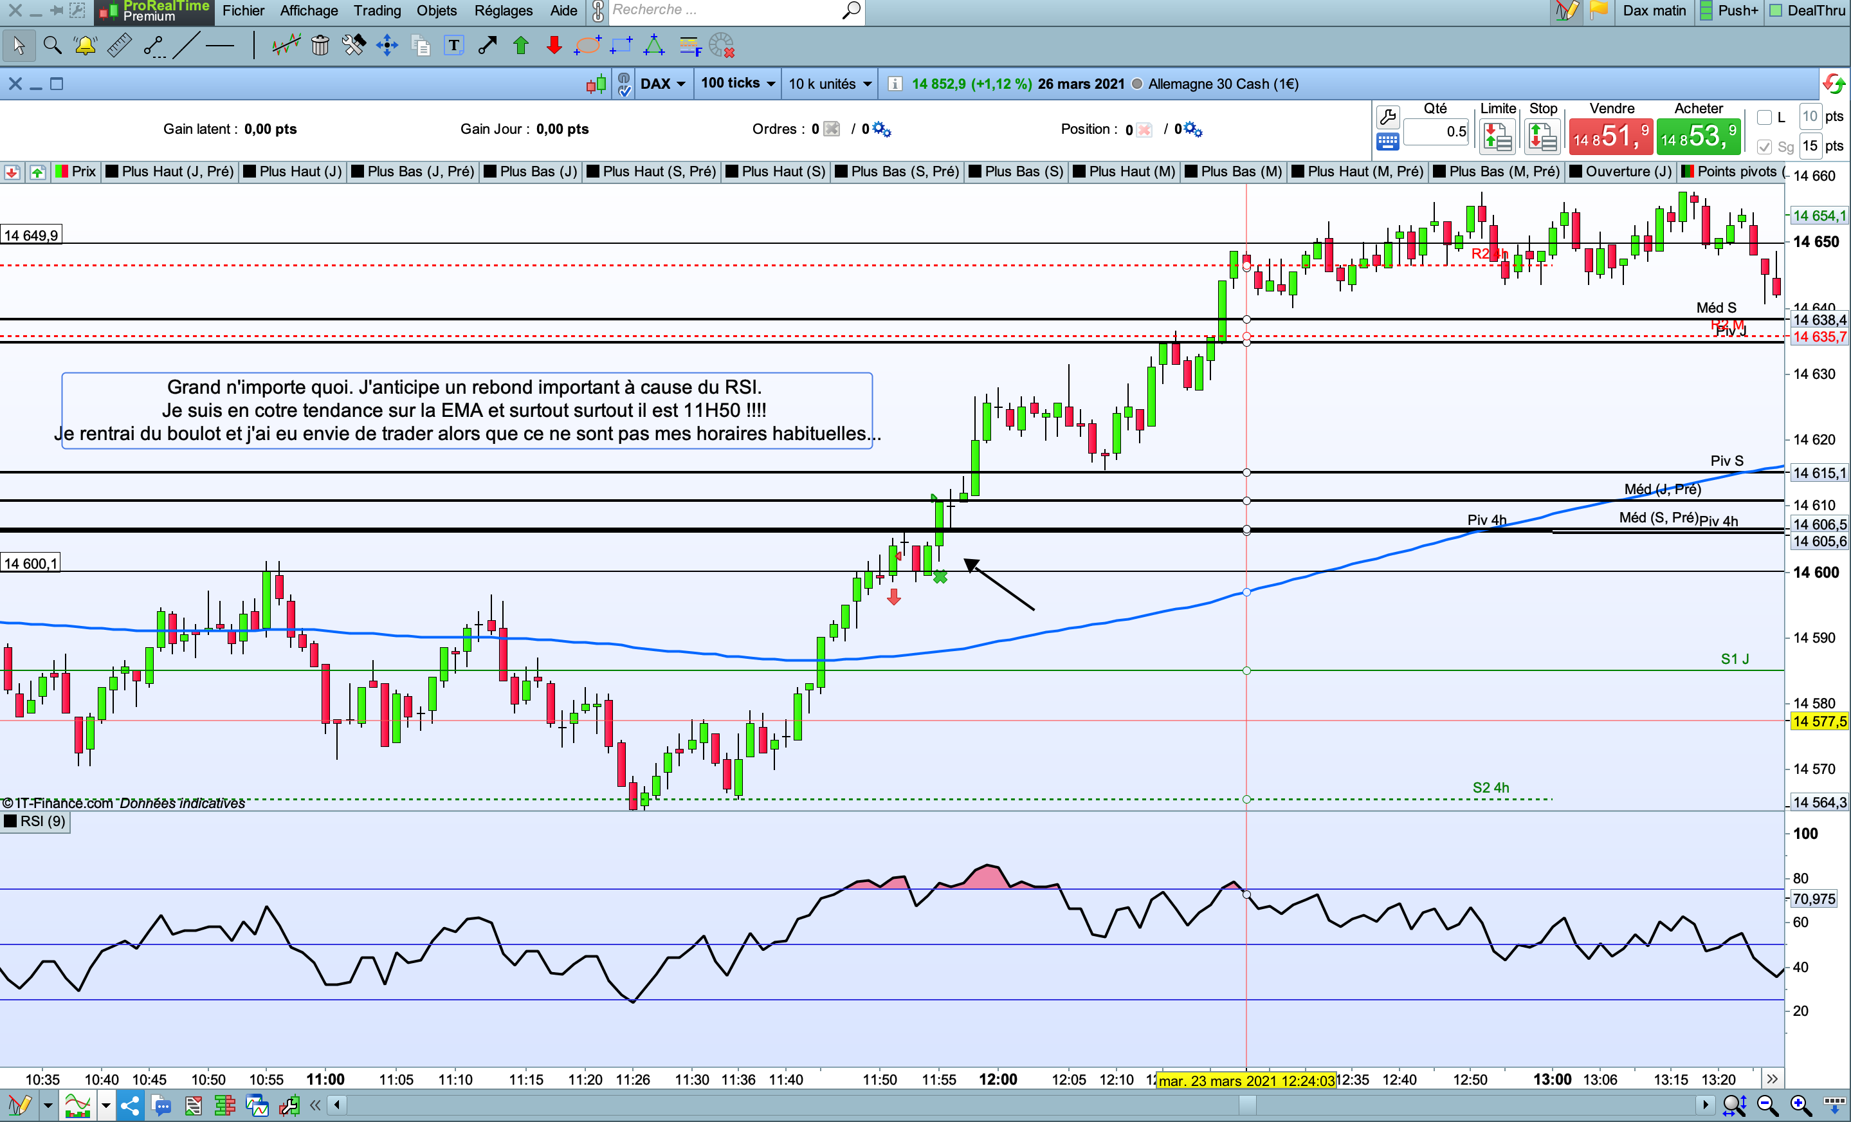Toggle the Push+ checkbox

click(1706, 10)
